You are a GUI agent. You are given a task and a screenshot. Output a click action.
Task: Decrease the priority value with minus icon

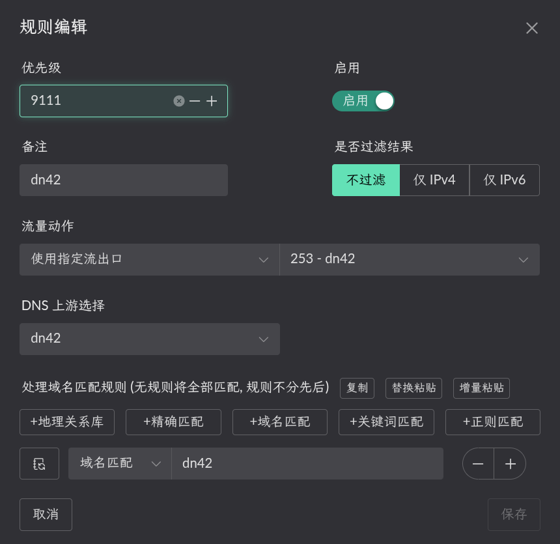pyautogui.click(x=195, y=101)
